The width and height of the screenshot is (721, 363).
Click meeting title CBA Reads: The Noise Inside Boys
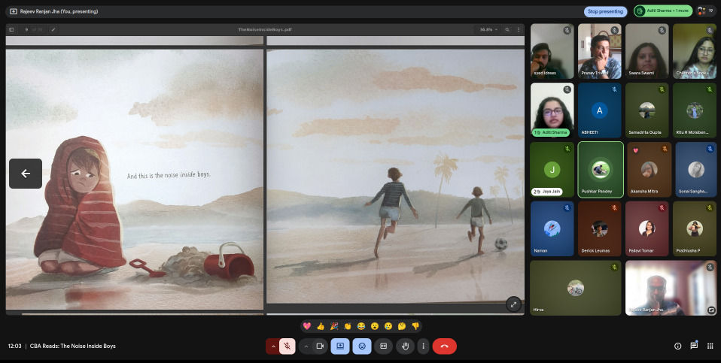point(73,346)
